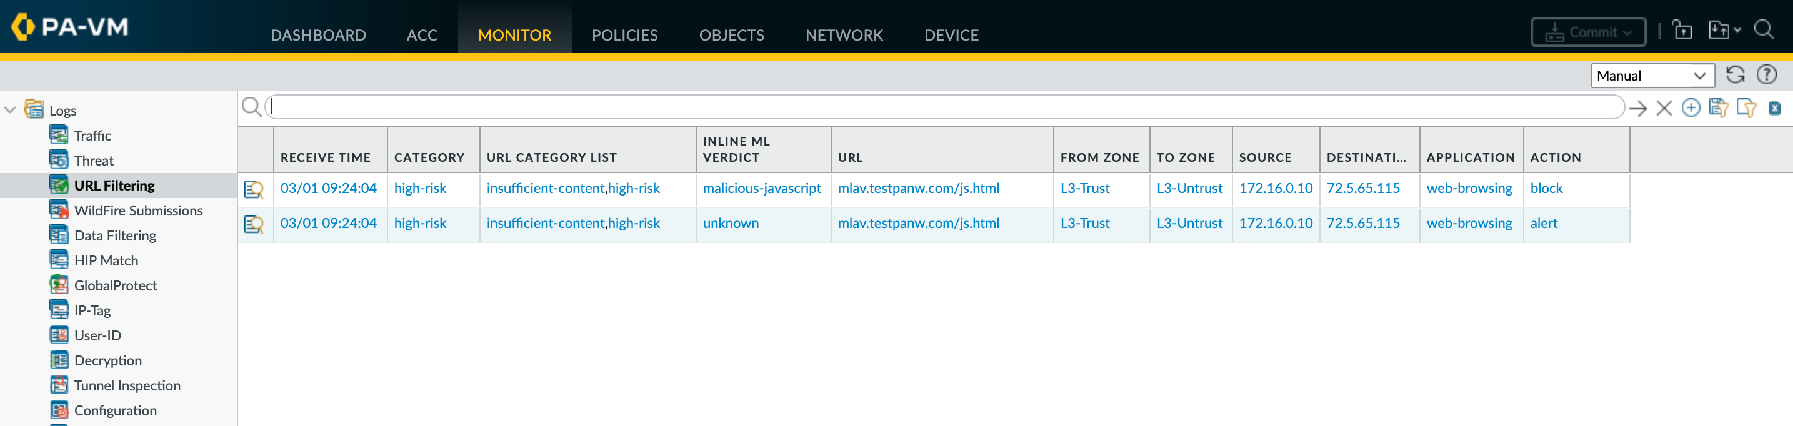Open the help question mark icon
The width and height of the screenshot is (1793, 426).
pyautogui.click(x=1766, y=75)
